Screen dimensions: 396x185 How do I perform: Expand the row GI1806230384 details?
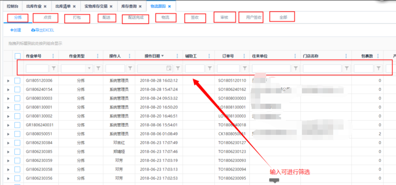(x=8, y=143)
